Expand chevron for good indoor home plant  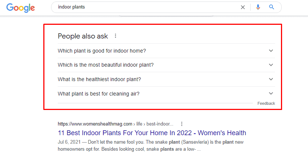click(271, 51)
